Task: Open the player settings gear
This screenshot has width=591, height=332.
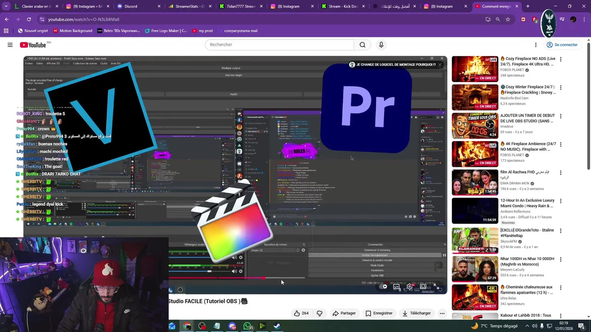Action: (x=409, y=286)
